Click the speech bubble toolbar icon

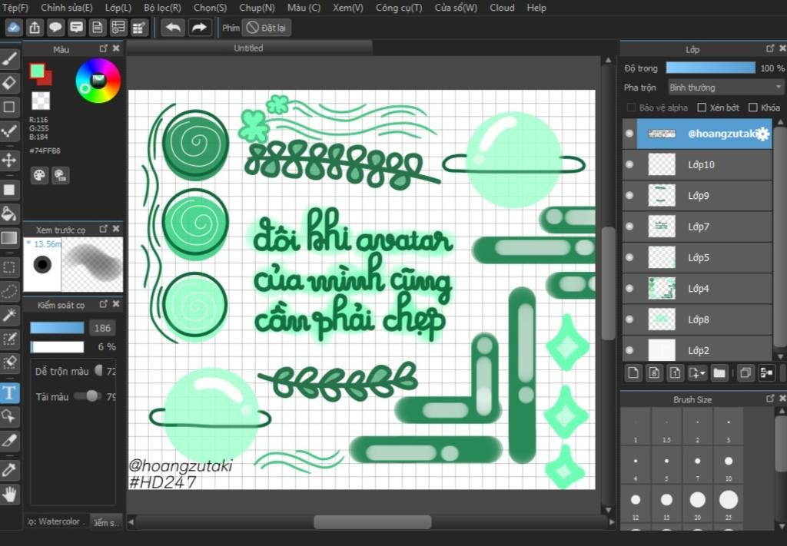(55, 28)
